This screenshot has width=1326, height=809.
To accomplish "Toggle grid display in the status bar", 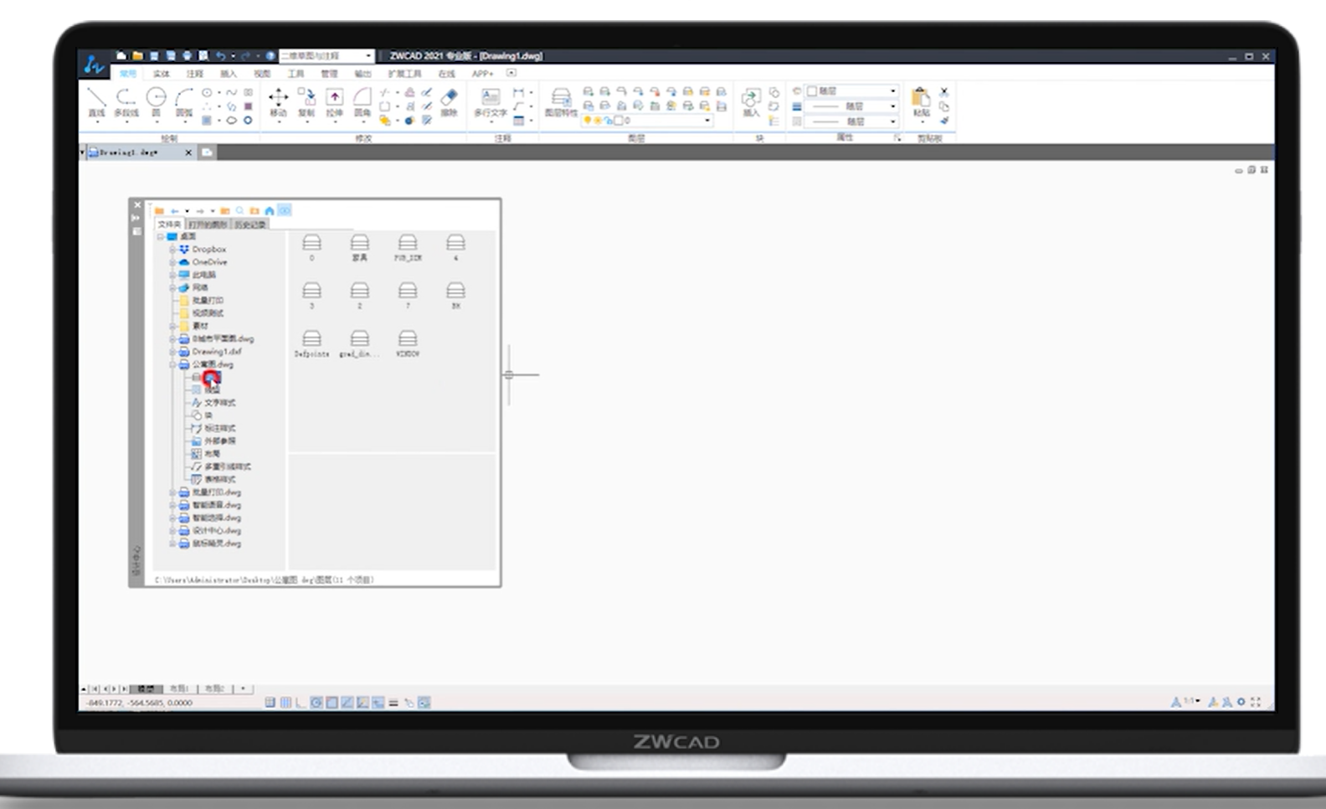I will (x=285, y=703).
